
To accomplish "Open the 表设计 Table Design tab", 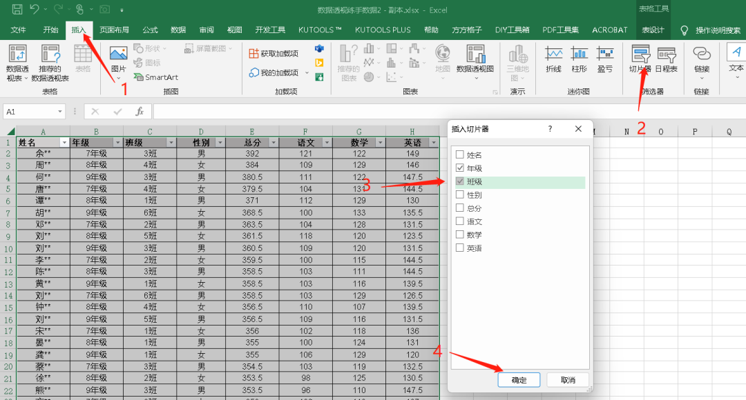I will (x=652, y=30).
